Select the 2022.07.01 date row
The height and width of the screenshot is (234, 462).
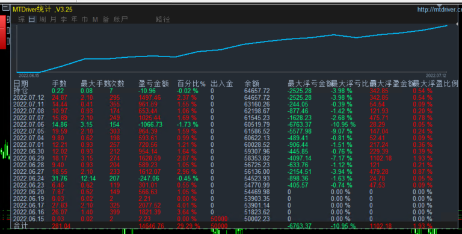(x=29, y=145)
